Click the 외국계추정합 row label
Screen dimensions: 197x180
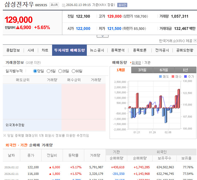coord(15,125)
